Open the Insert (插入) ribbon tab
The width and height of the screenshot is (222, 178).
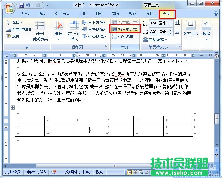(41, 14)
